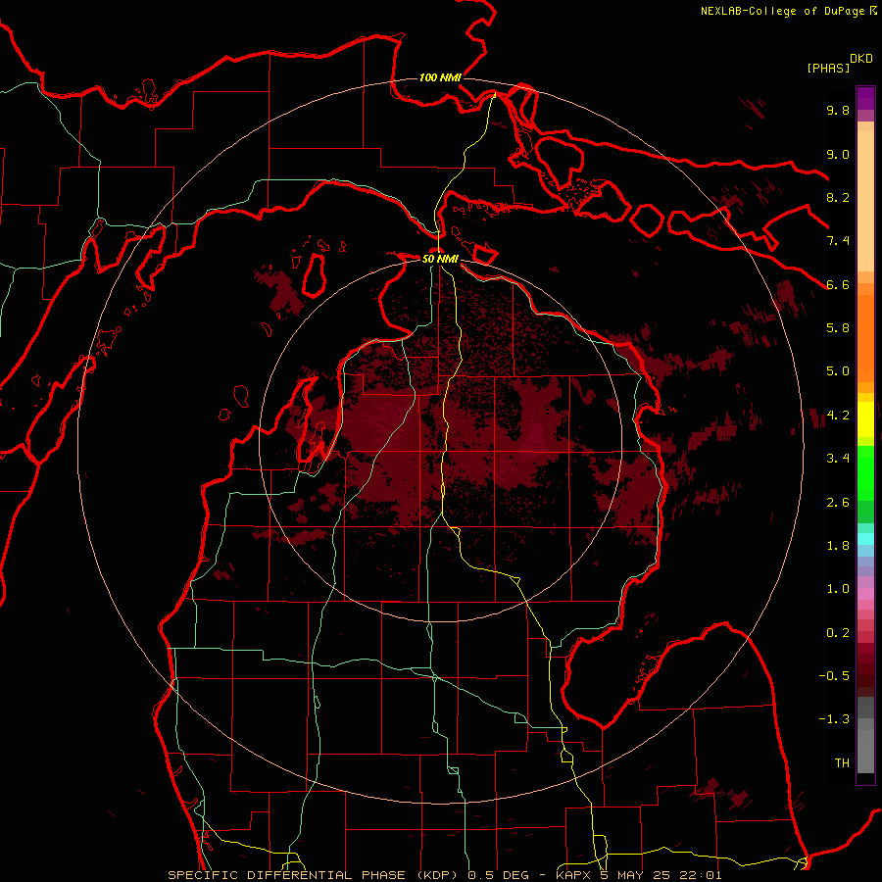Click the [PHAS] label above the color scale
Viewport: 882px width, 882px height.
(828, 68)
